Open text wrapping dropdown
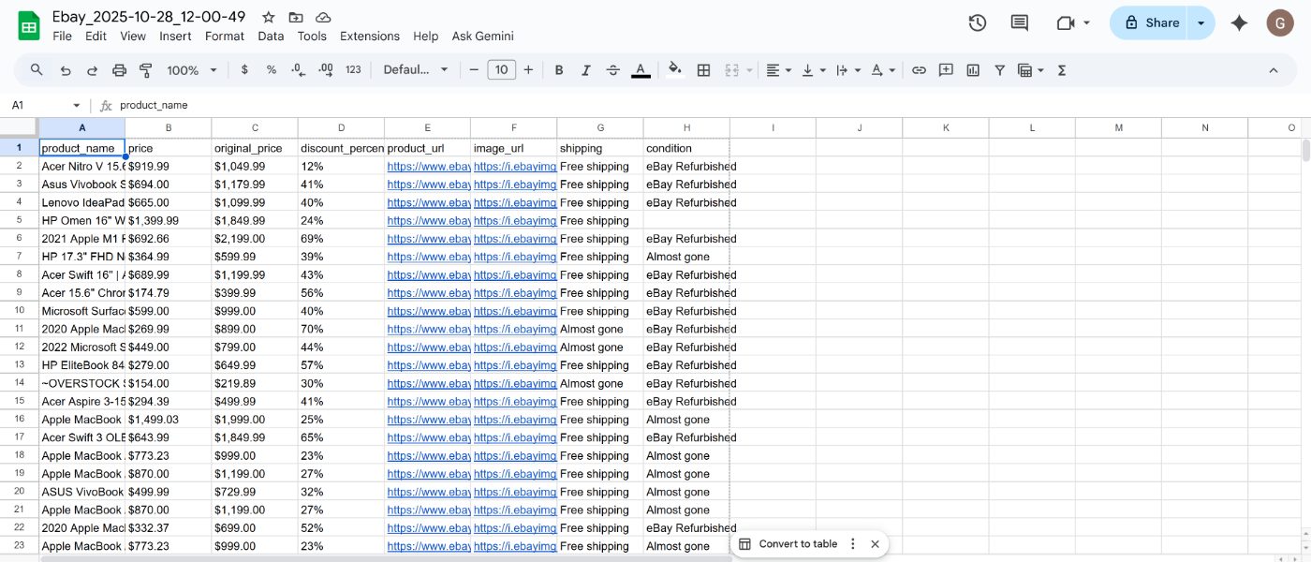The image size is (1311, 562). pyautogui.click(x=848, y=69)
